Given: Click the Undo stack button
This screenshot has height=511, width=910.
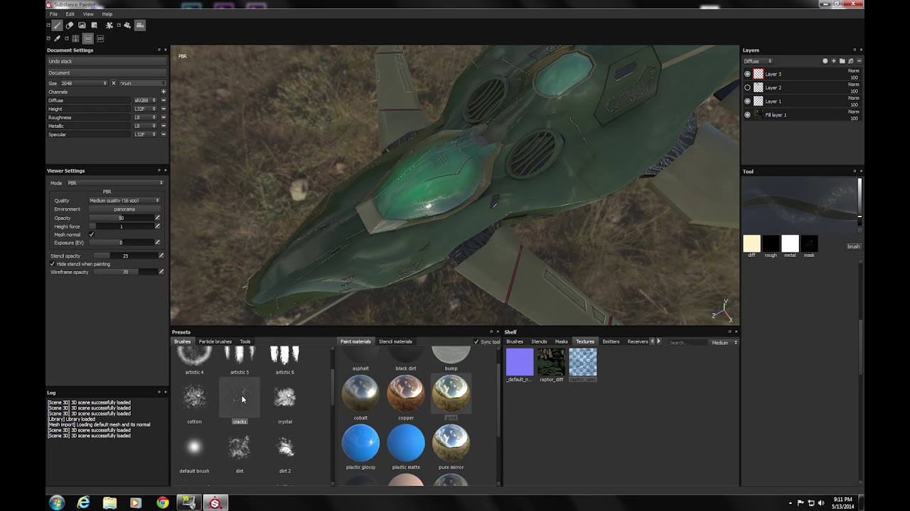Looking at the screenshot, I should tap(107, 62).
